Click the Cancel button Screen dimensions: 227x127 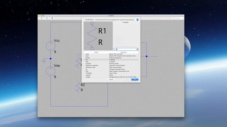(111, 79)
